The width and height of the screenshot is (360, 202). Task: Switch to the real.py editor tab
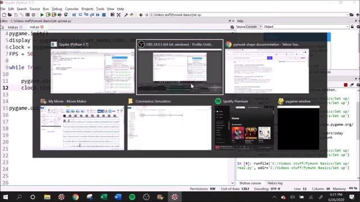(x=34, y=27)
